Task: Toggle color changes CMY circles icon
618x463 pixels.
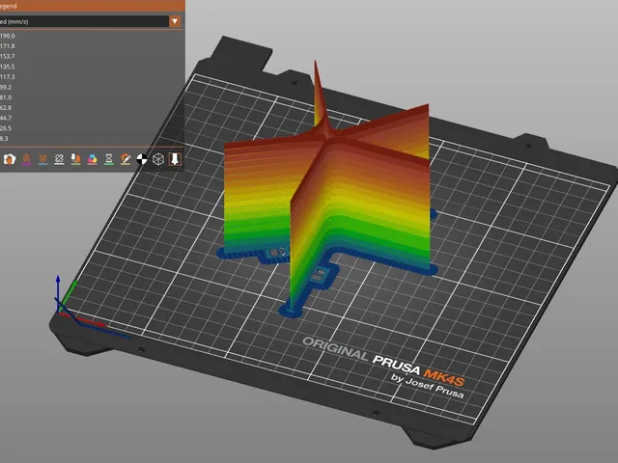Action: click(x=93, y=159)
